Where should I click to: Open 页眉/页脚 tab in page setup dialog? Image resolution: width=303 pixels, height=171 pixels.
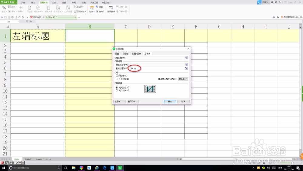click(136, 54)
